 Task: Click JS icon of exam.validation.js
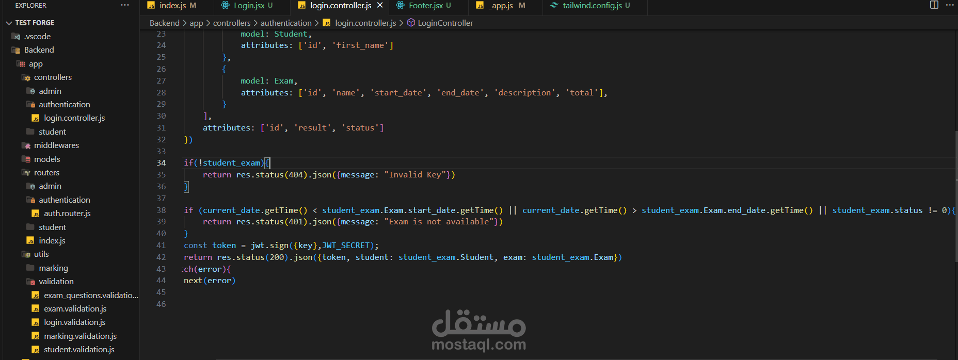coord(36,309)
